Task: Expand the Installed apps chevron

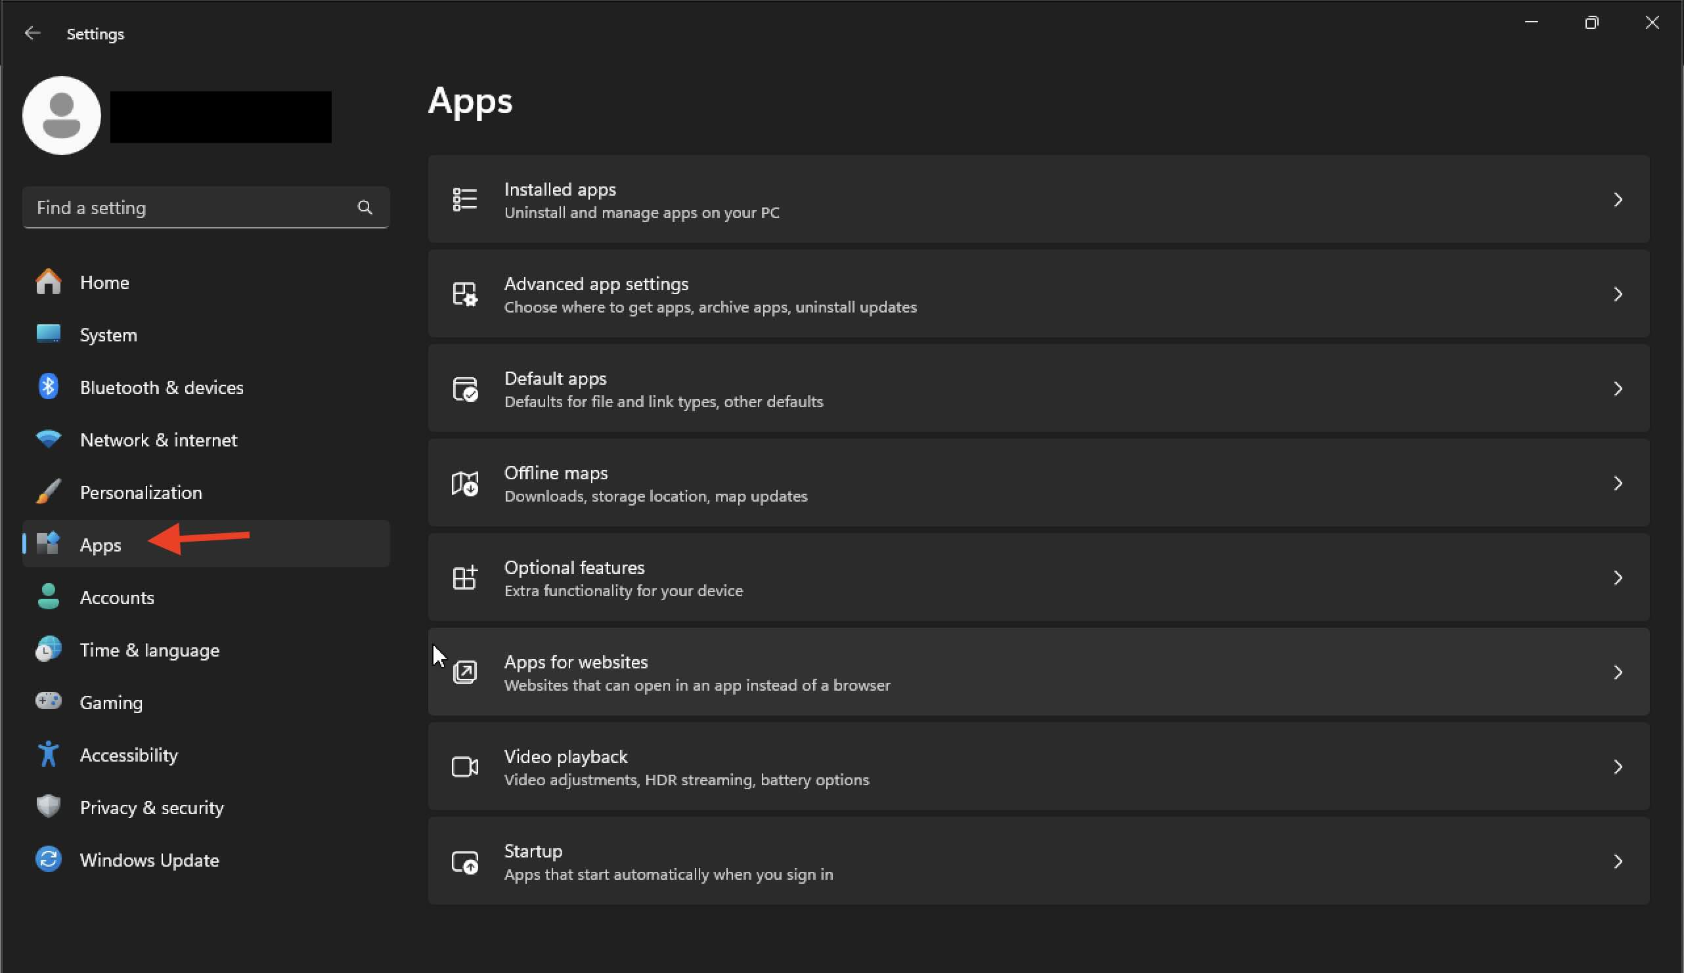Action: [x=1618, y=199]
